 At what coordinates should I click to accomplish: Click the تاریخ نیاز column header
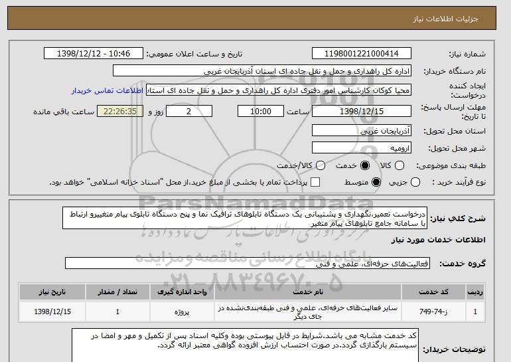tap(52, 292)
